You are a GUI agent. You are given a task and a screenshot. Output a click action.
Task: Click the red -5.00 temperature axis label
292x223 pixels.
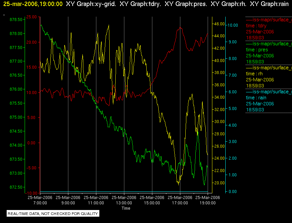(x=31, y=168)
